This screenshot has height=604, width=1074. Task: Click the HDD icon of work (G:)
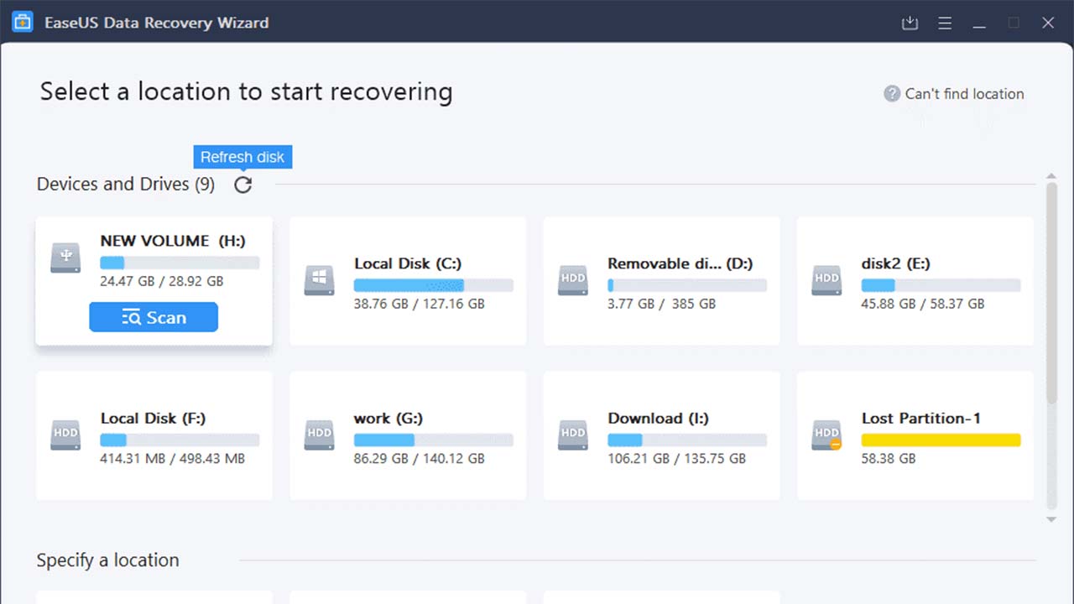[x=319, y=435]
